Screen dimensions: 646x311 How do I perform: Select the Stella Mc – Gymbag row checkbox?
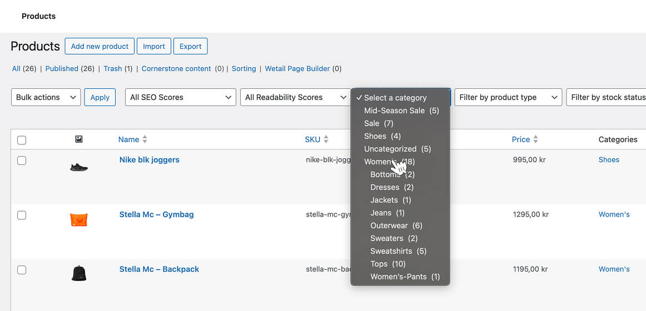click(x=22, y=215)
